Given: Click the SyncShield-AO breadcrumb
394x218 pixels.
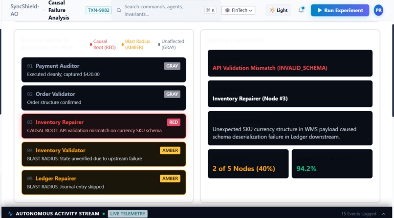Looking at the screenshot, I should tap(24, 10).
